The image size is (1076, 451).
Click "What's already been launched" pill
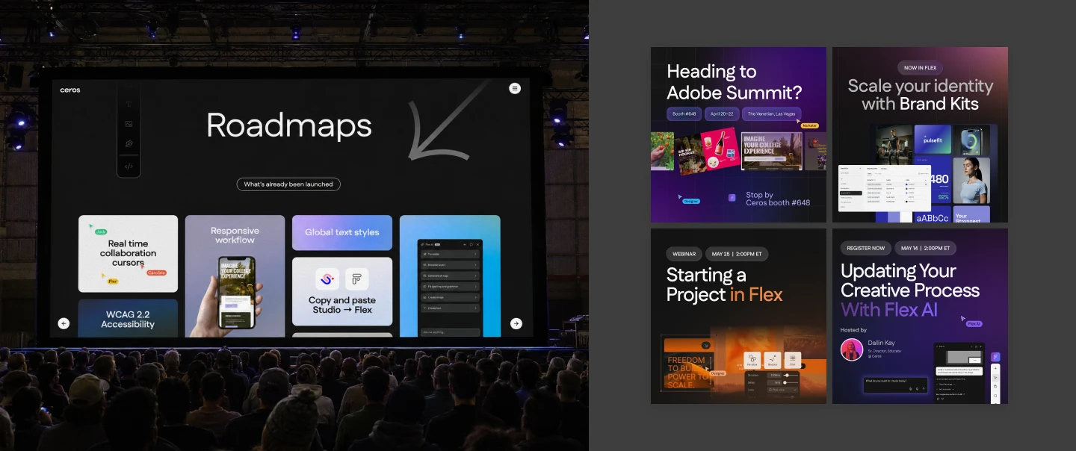[288, 184]
